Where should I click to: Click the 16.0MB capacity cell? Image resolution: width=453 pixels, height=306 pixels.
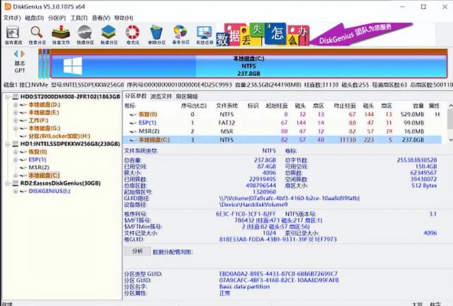[414, 131]
